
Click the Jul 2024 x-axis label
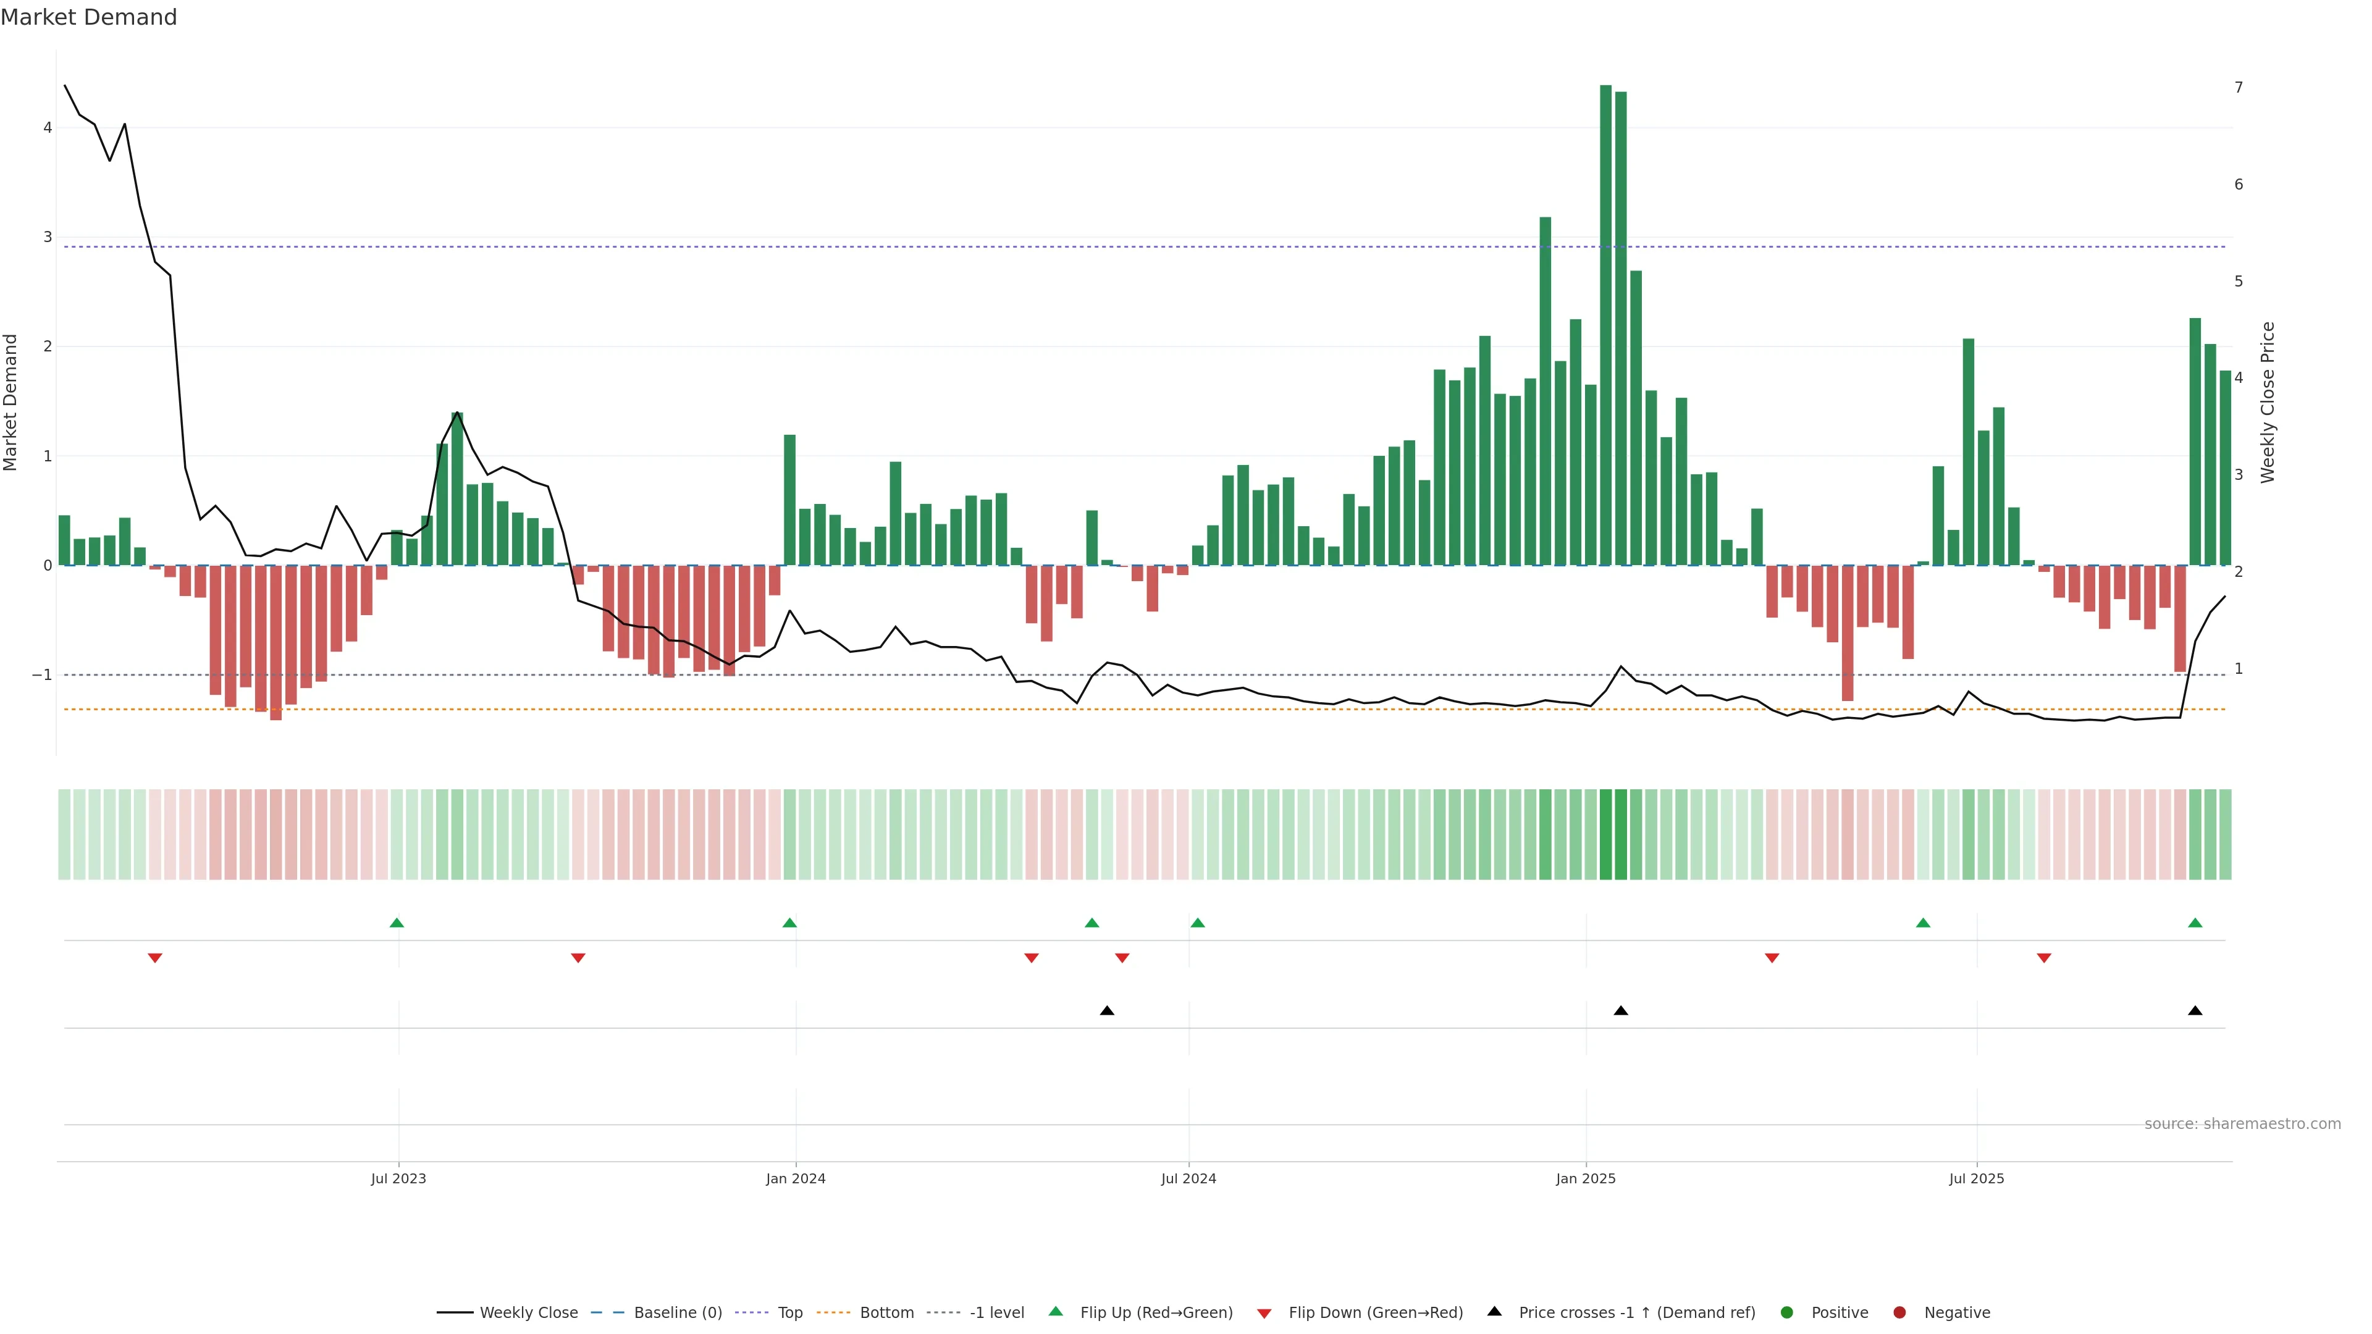point(1188,1178)
